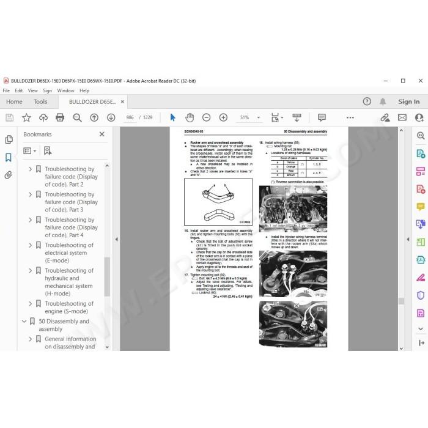This screenshot has width=428, height=428.
Task: Expand Troubleshooting of engine S-mode
Action: tap(31, 304)
